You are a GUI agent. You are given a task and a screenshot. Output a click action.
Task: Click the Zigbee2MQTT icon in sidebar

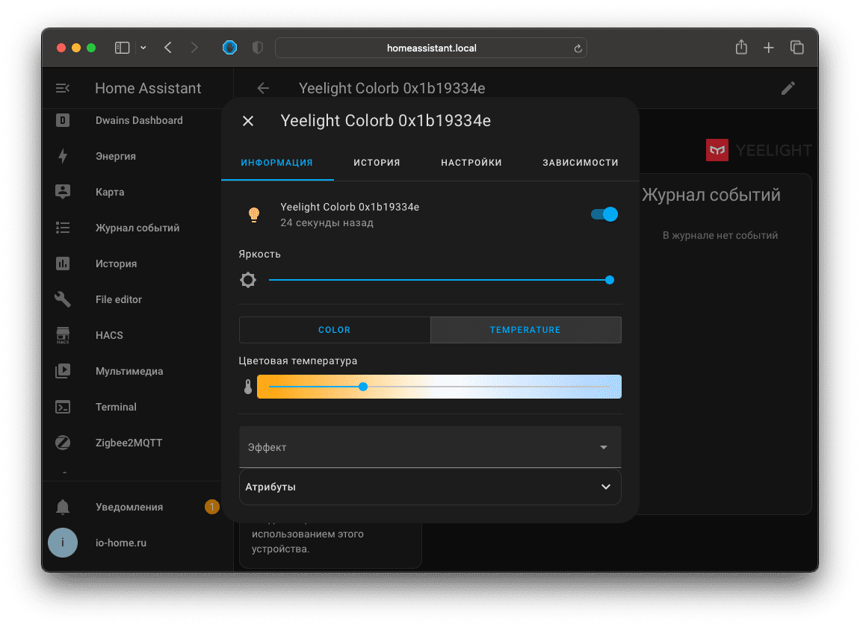pyautogui.click(x=63, y=443)
